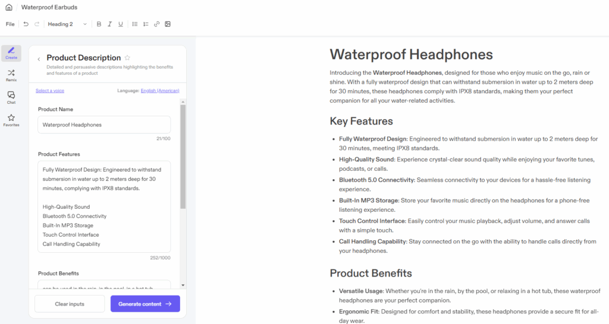Apply bold formatting
The height and width of the screenshot is (324, 609).
(x=99, y=24)
